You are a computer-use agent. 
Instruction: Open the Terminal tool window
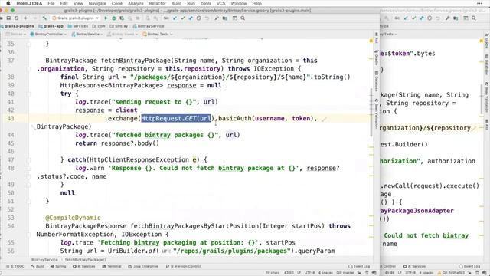(x=112, y=266)
